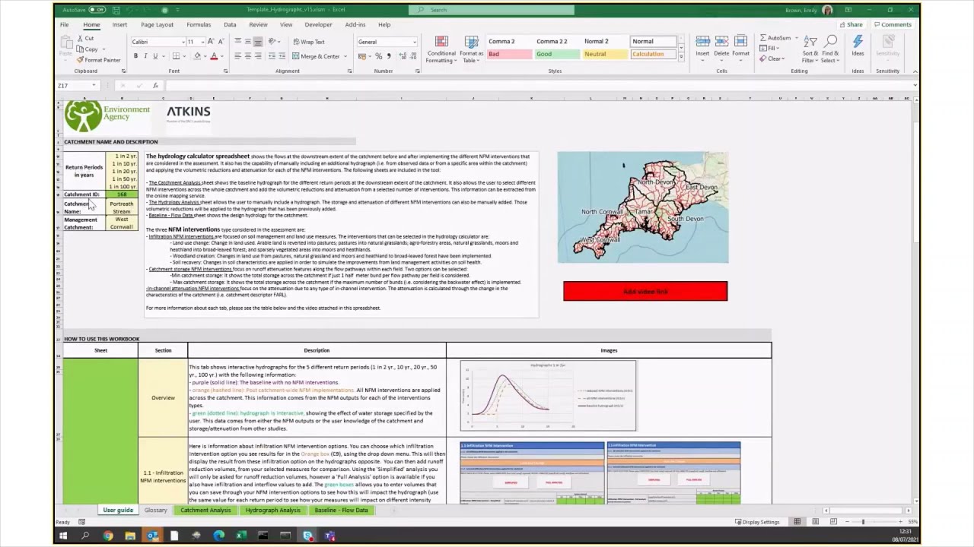The image size is (974, 547).
Task: Center text with the Center align icon
Action: tap(248, 56)
